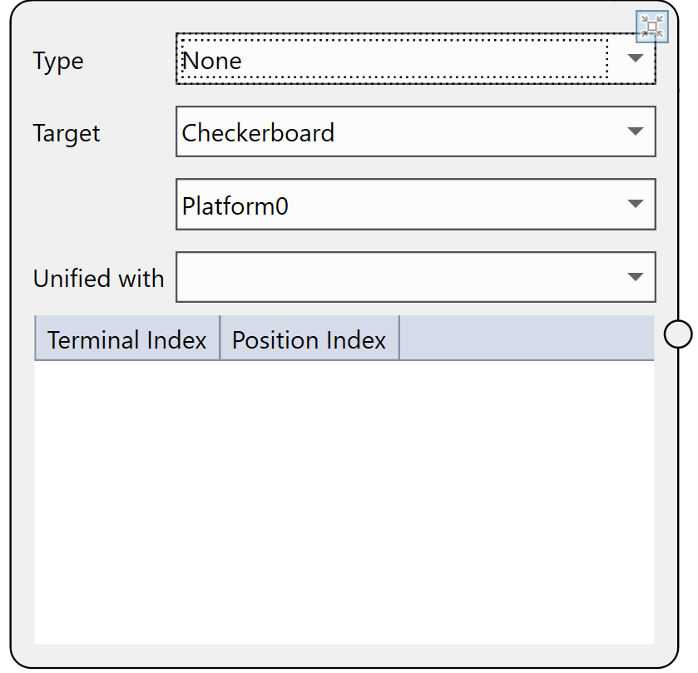Image resolution: width=698 pixels, height=673 pixels.
Task: Select the Terminal Index column header
Action: pyautogui.click(x=127, y=339)
